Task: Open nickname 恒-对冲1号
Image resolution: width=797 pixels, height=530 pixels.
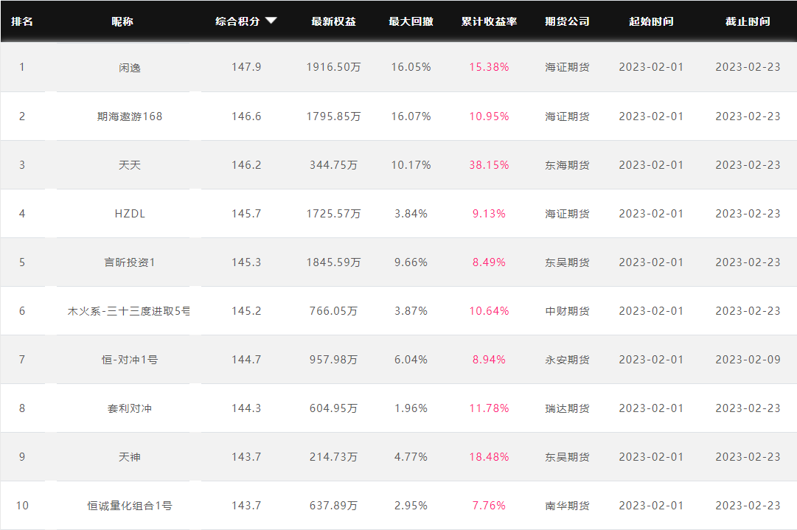Action: click(130, 360)
